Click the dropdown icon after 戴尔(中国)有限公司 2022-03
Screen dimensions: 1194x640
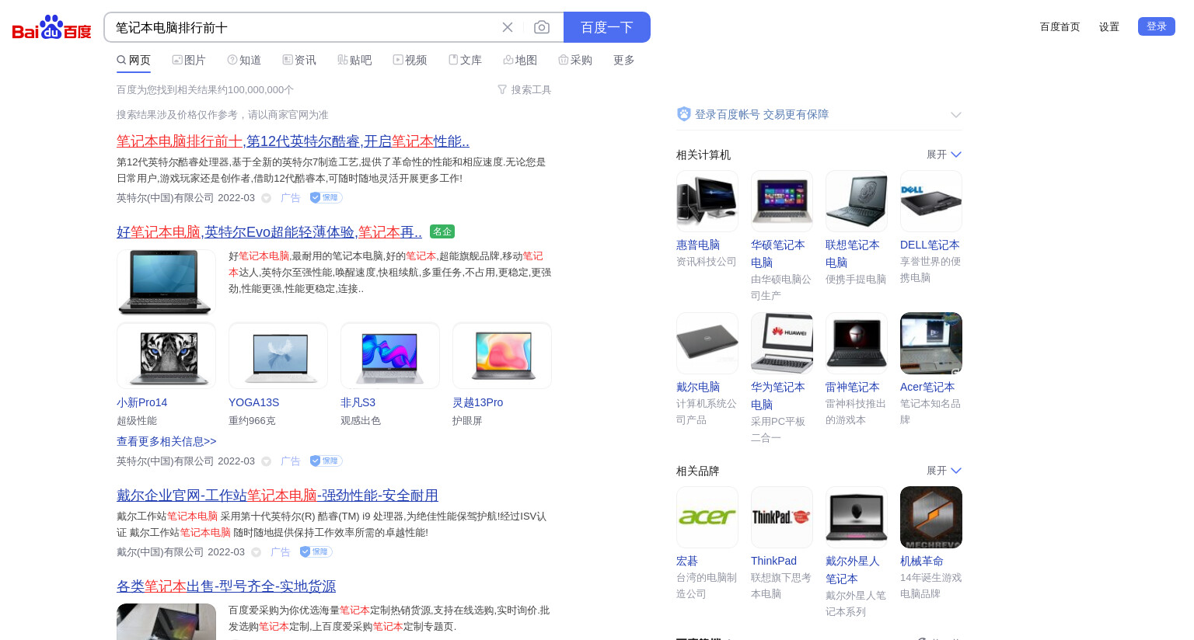tap(256, 552)
